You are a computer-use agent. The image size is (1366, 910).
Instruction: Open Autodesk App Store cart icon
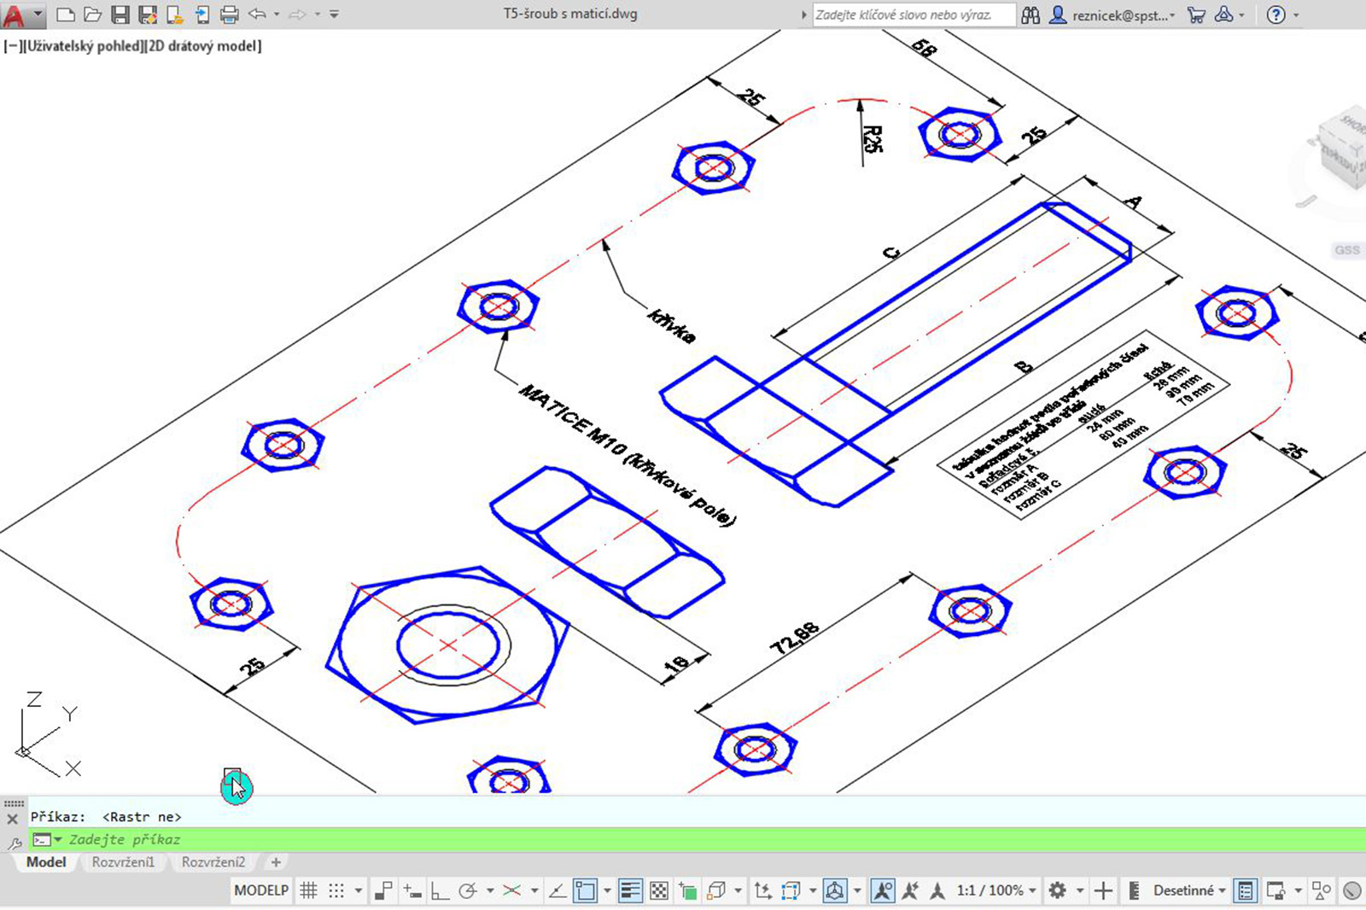(x=1196, y=15)
